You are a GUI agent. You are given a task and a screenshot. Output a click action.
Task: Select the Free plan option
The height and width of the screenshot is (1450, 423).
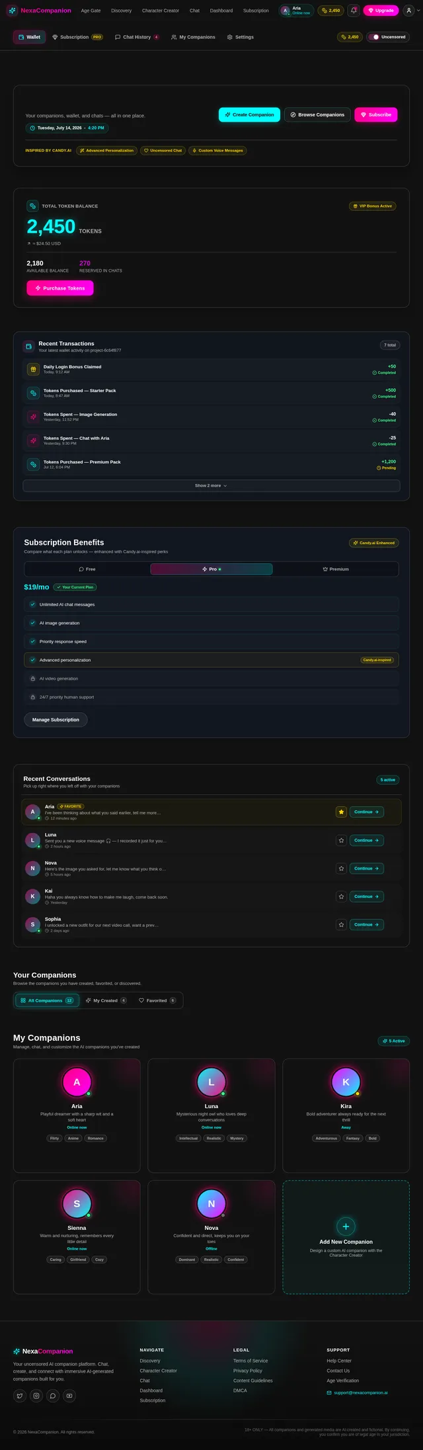point(87,569)
